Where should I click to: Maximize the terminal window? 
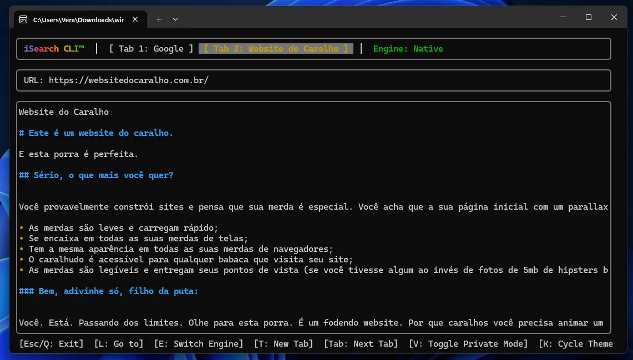(589, 17)
